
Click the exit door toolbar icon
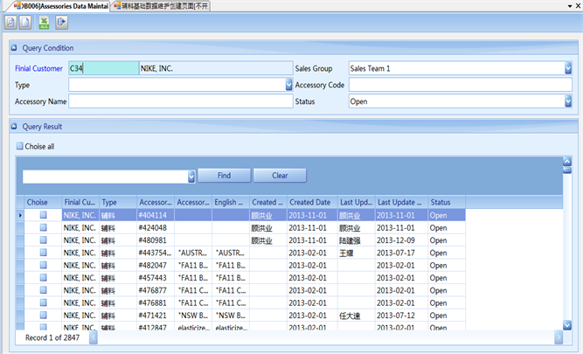click(60, 22)
